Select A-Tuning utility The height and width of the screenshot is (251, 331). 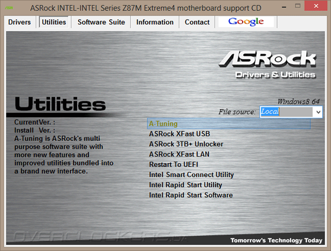(229, 124)
